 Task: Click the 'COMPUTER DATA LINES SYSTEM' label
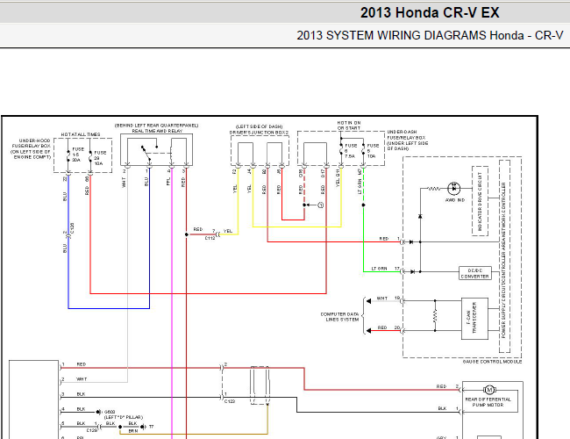click(339, 317)
